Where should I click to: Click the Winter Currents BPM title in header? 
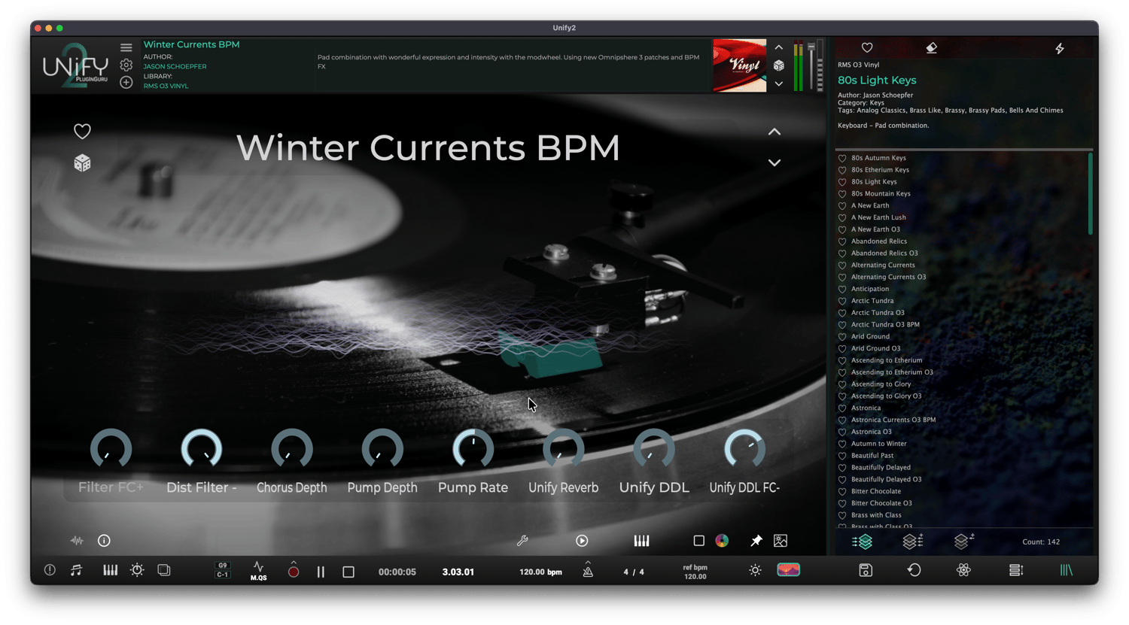click(191, 44)
